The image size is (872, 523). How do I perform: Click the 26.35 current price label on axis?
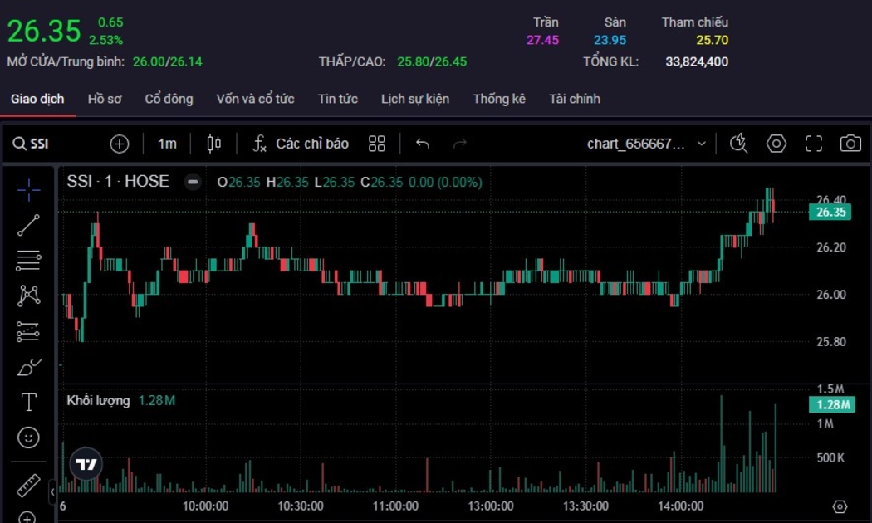(x=830, y=212)
